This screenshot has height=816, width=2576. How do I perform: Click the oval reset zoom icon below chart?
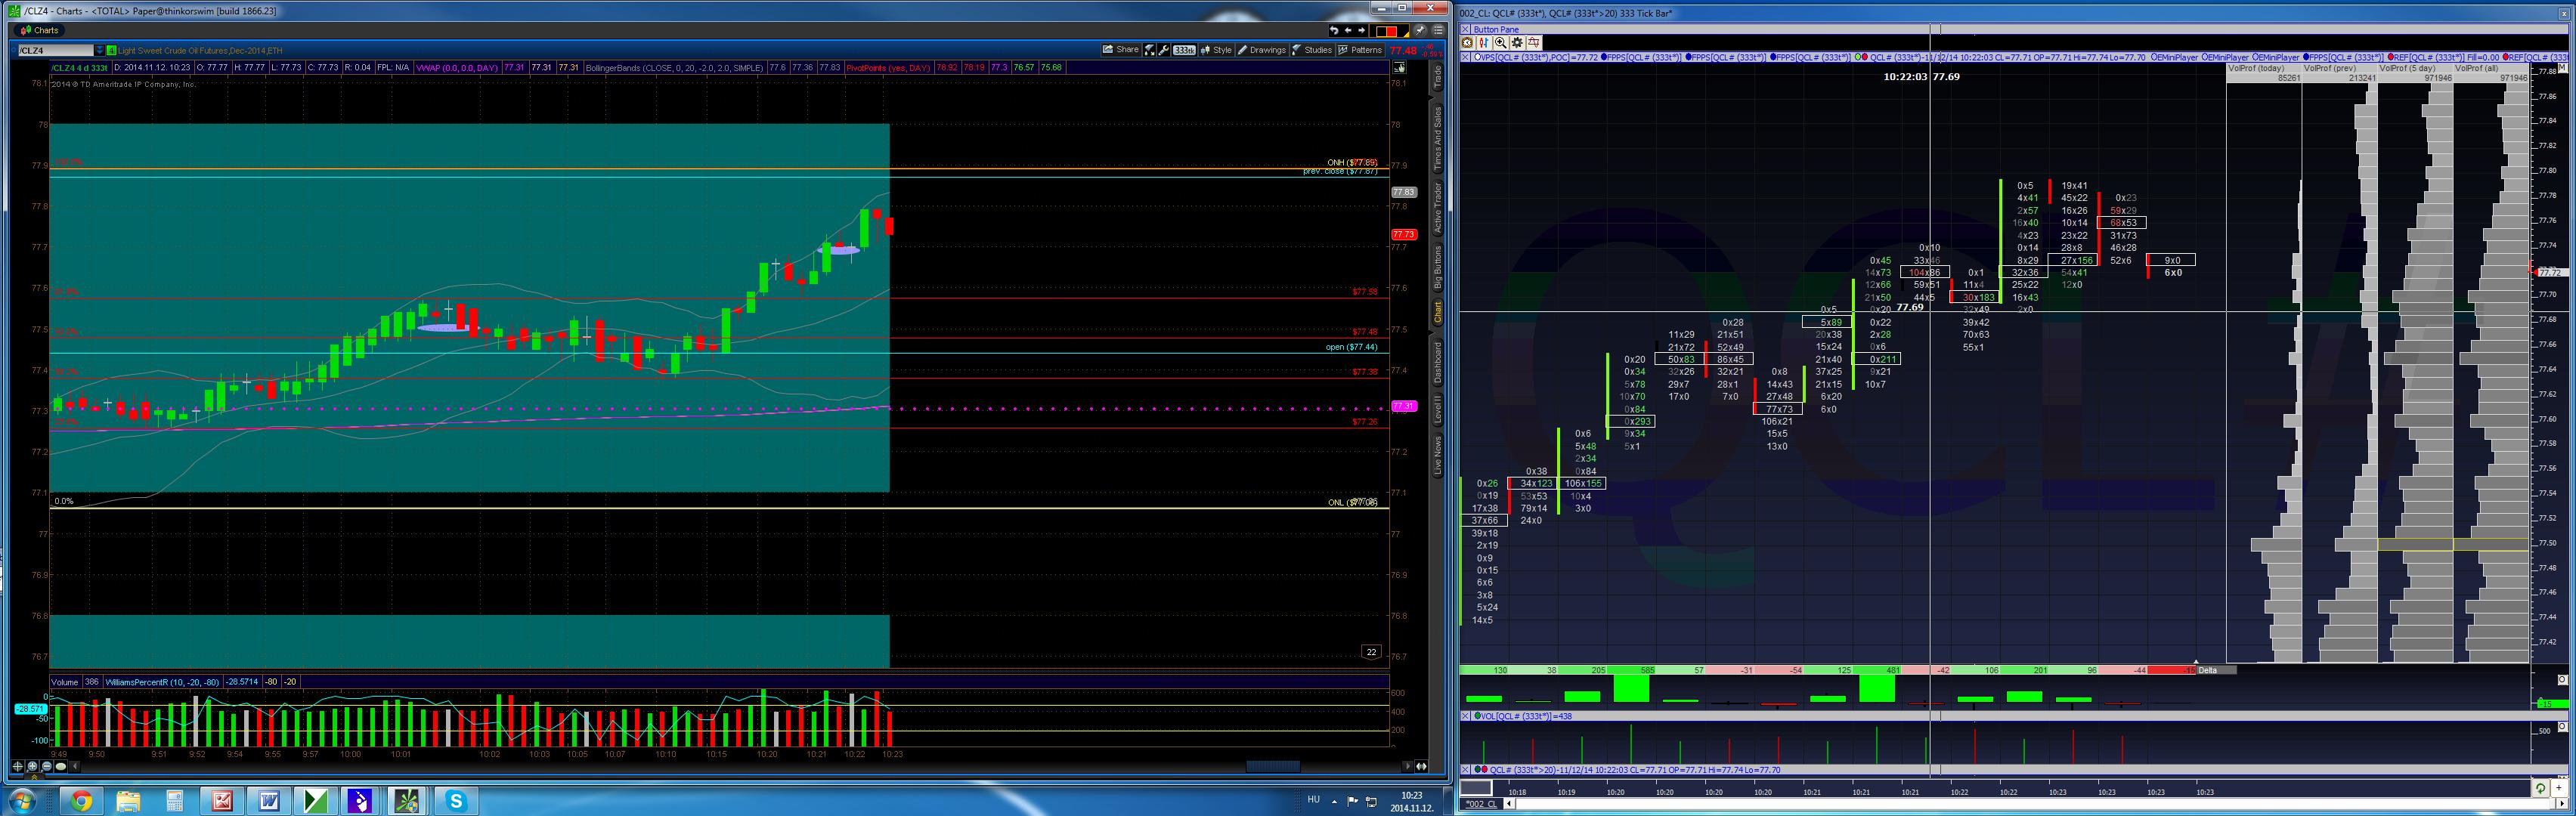coord(61,766)
